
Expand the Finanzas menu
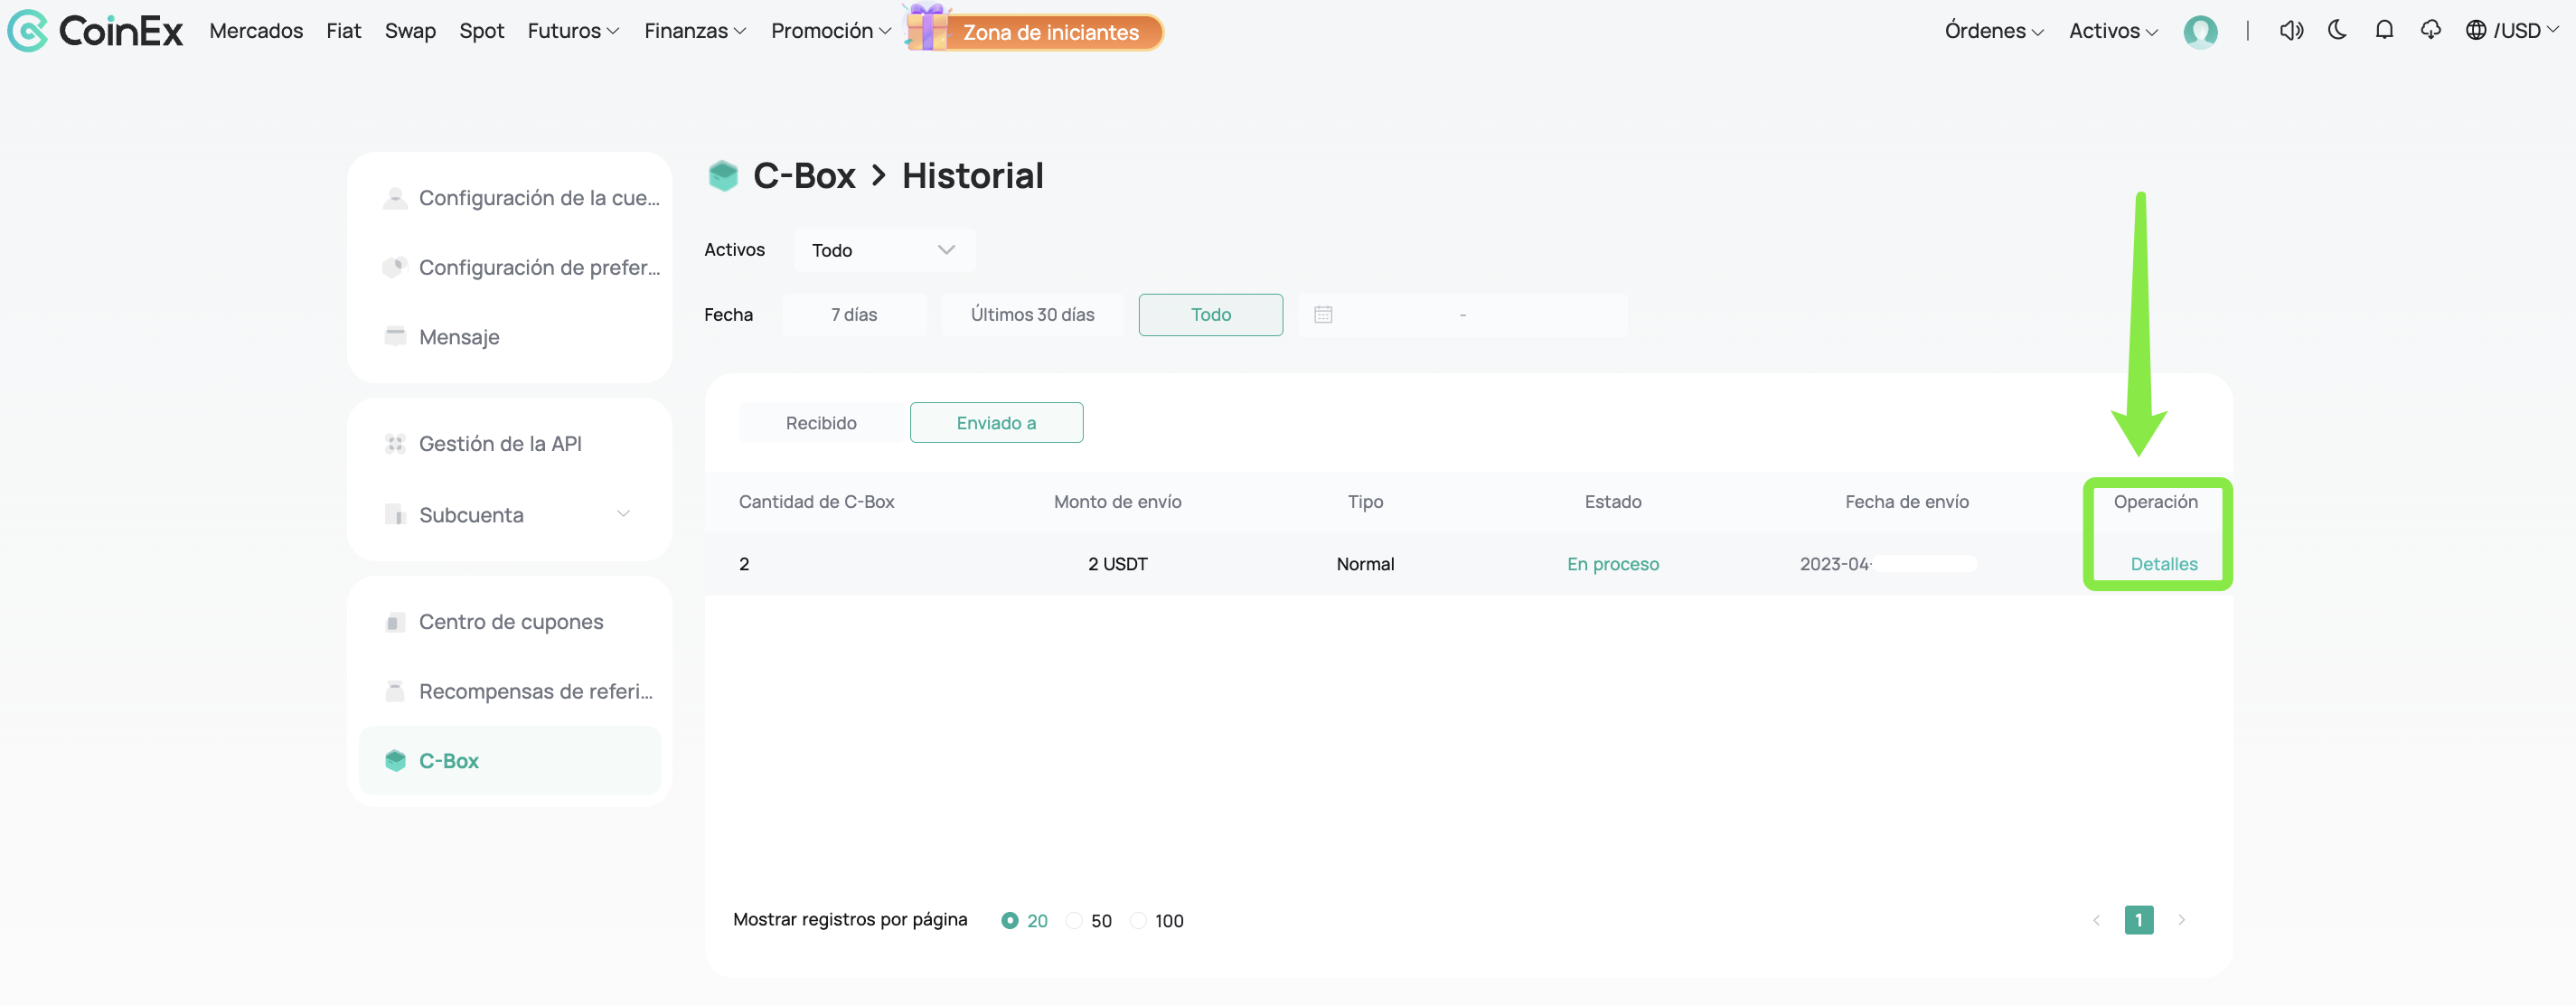tap(695, 31)
